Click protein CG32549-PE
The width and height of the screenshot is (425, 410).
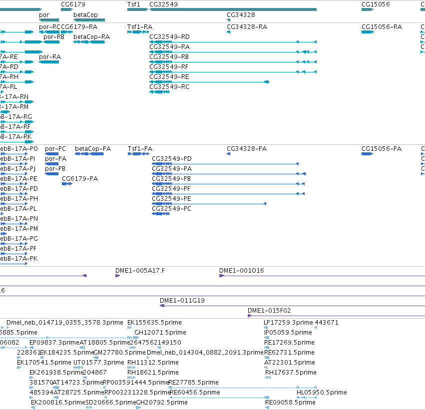[x=171, y=199]
